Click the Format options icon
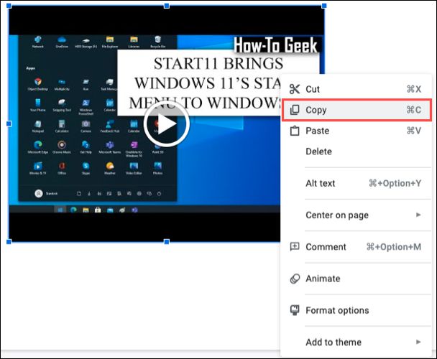The image size is (437, 359). coord(295,310)
